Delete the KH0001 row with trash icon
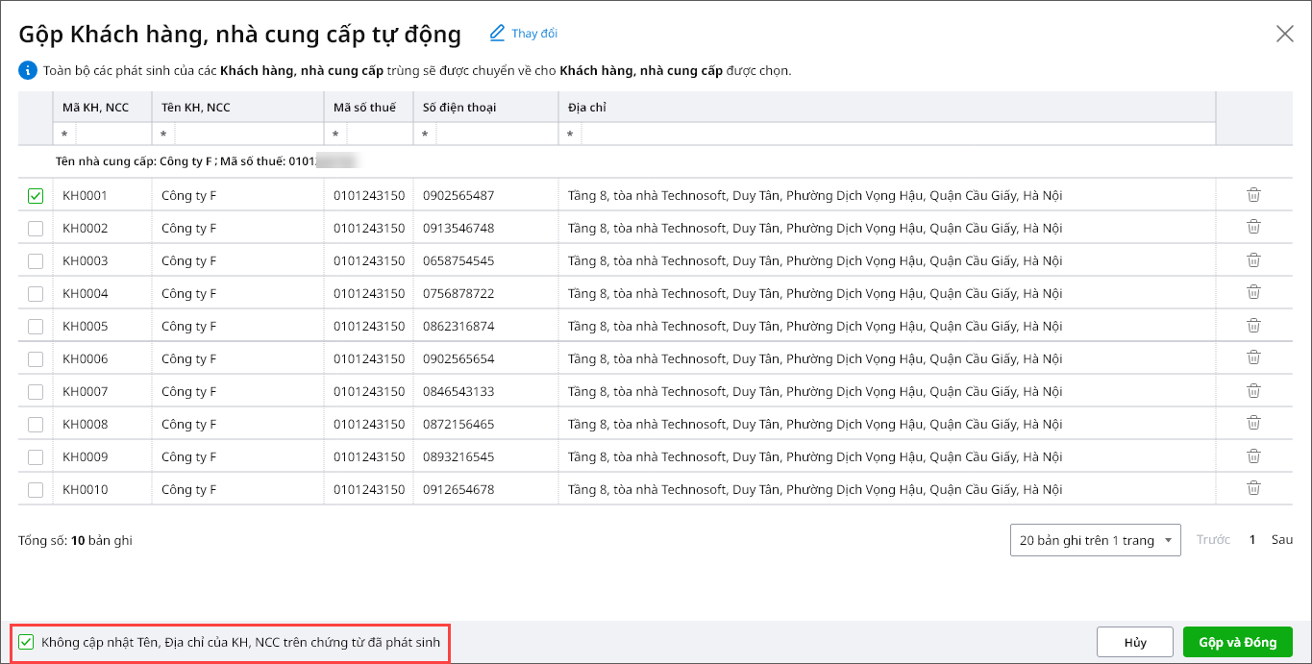Viewport: 1312px width, 664px height. click(x=1253, y=195)
